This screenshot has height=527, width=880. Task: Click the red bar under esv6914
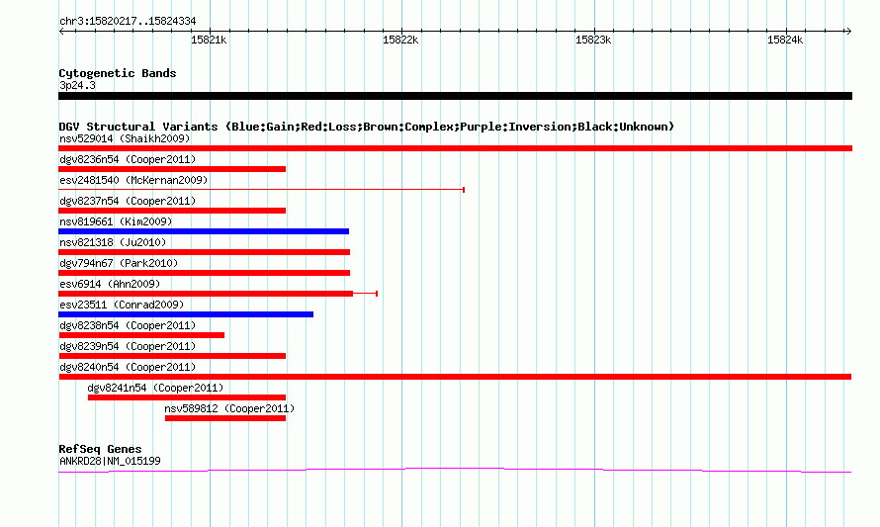pyautogui.click(x=206, y=294)
